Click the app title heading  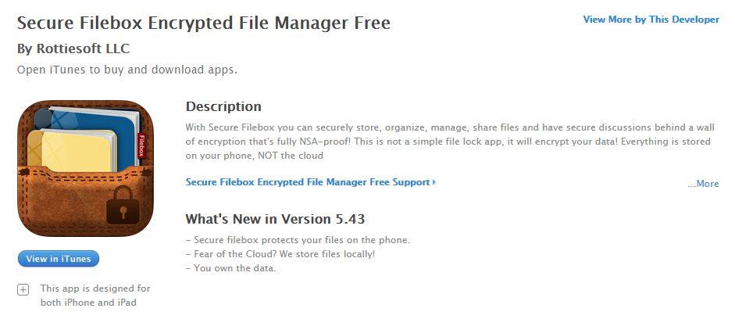tap(203, 23)
